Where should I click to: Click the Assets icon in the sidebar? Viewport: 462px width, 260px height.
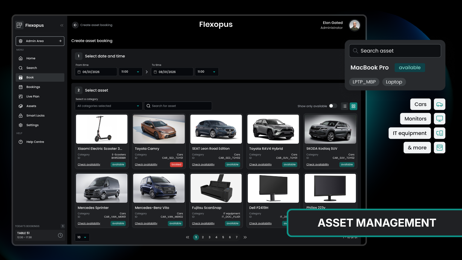(21, 106)
